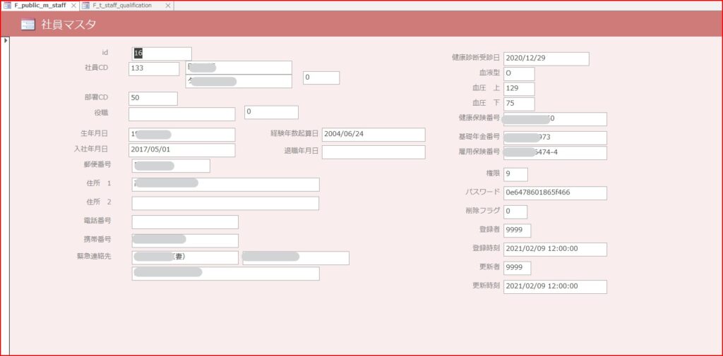Click the パスワード field showing 0e6478601865f466

coord(555,193)
